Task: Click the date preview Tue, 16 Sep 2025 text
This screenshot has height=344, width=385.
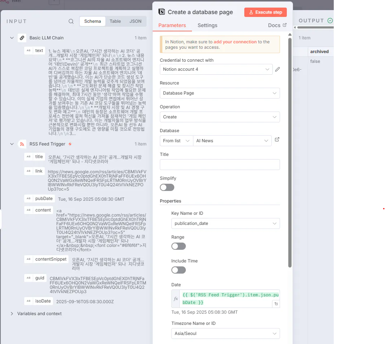Action: click(x=205, y=312)
